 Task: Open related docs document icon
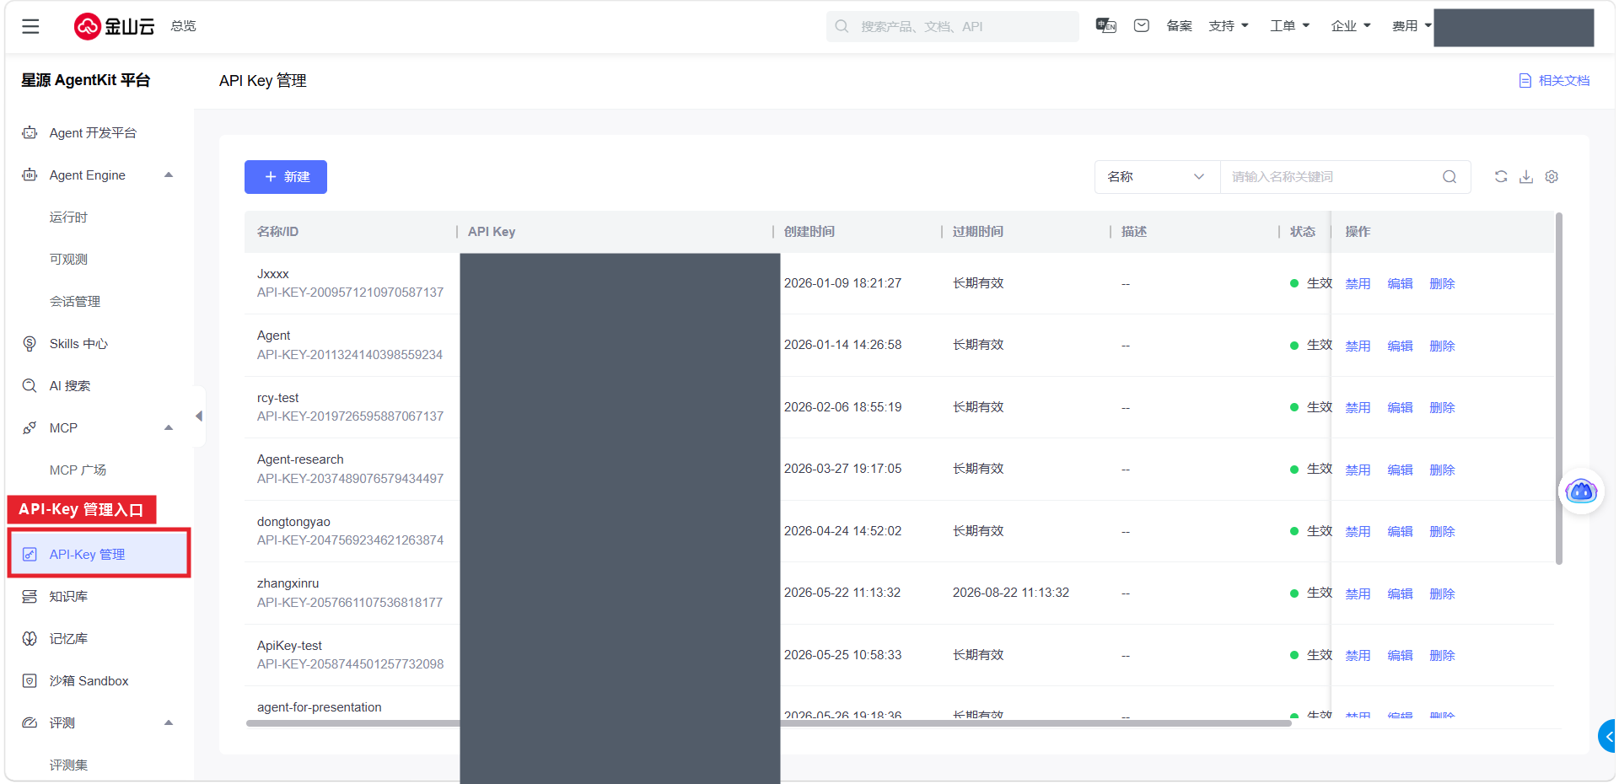(x=1525, y=81)
